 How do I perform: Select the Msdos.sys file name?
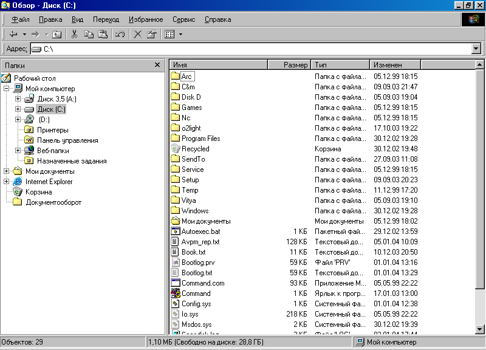click(196, 324)
